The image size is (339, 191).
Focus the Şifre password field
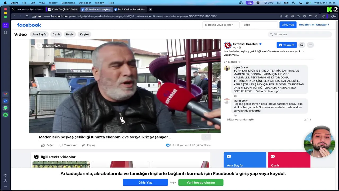[x=259, y=25]
